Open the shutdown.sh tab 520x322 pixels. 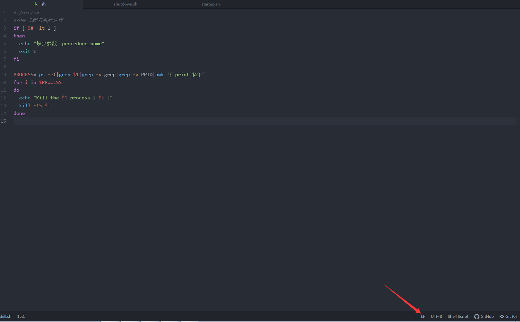point(125,4)
